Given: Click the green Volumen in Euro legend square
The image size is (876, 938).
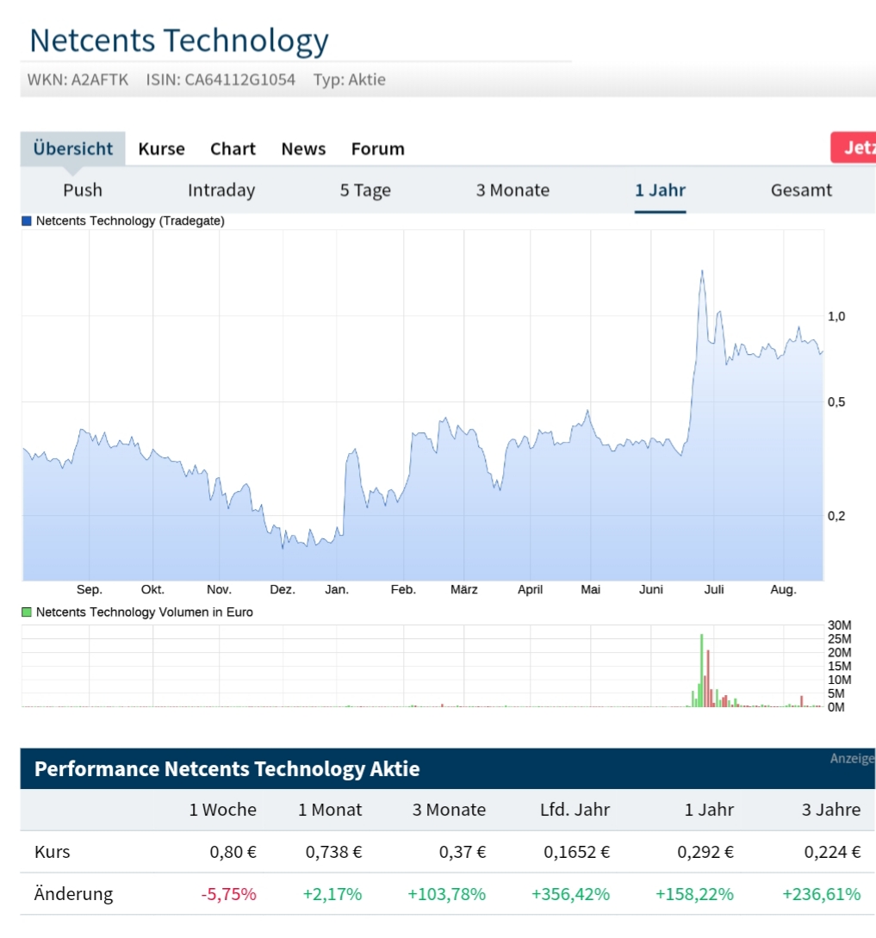Looking at the screenshot, I should (x=26, y=612).
